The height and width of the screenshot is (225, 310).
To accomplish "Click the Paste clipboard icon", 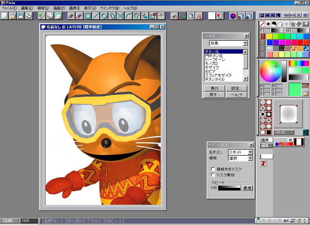I will tap(59, 16).
